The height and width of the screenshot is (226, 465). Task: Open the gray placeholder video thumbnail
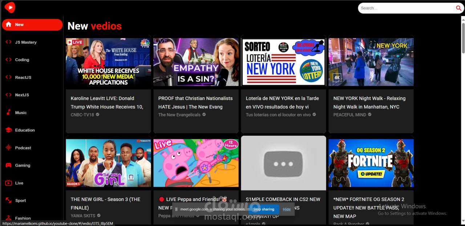(283, 163)
